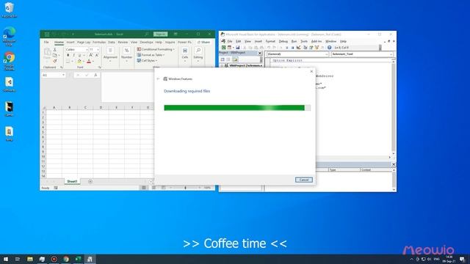Click the View Microsoft Excel icon in VBA toolbar

click(x=223, y=48)
